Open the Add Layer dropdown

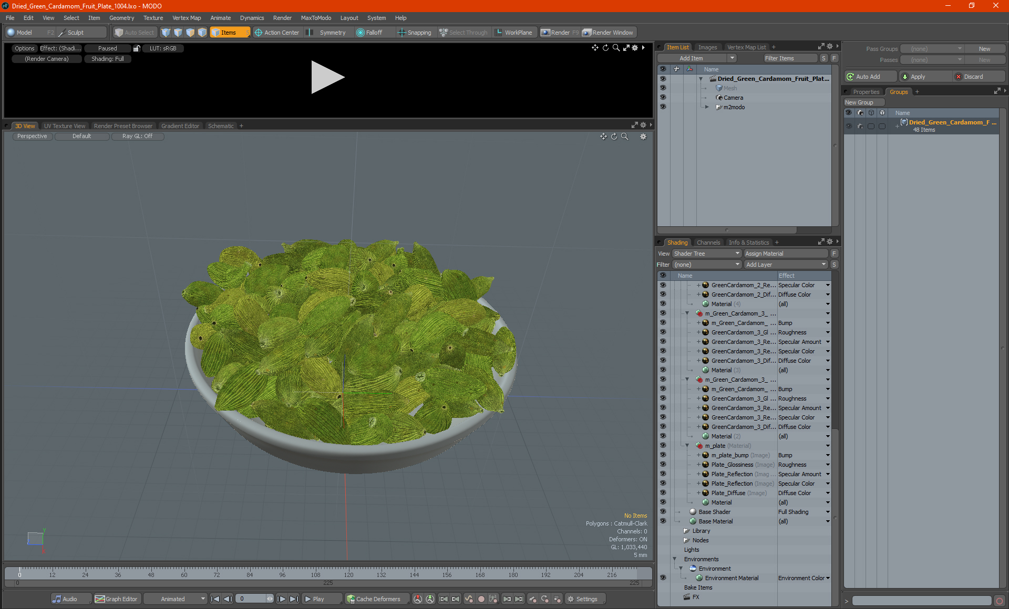tap(786, 265)
